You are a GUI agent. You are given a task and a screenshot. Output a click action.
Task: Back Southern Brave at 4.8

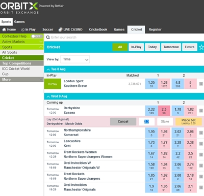point(178,84)
